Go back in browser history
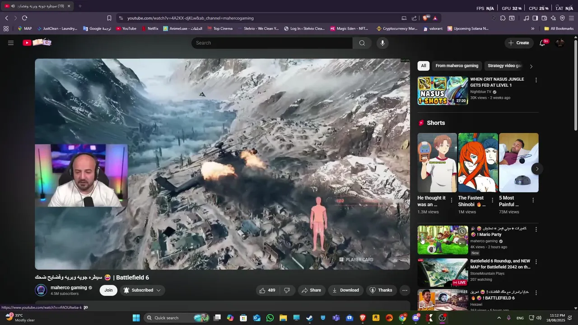Screen dimensions: 578x325 [7, 18]
